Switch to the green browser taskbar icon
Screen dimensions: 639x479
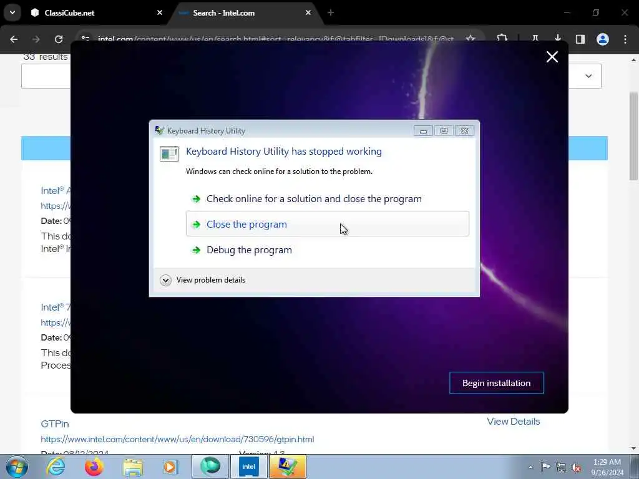tap(210, 467)
